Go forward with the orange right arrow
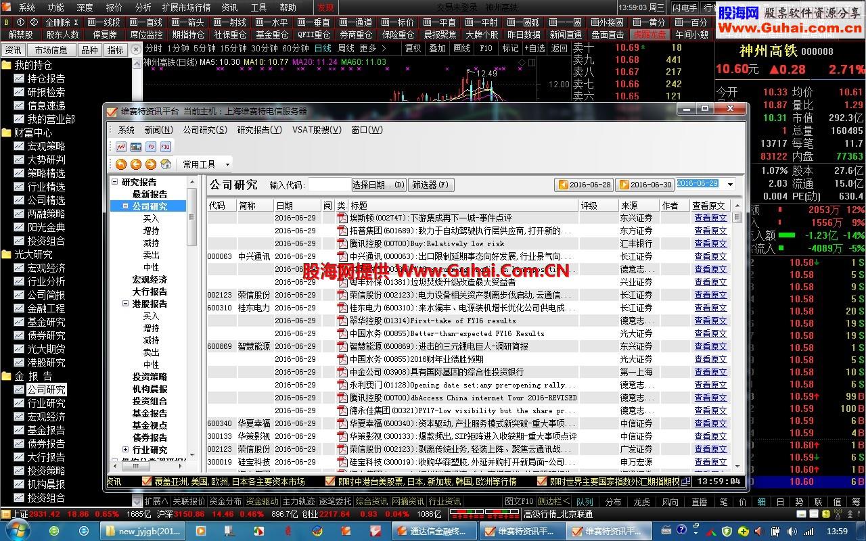Image resolution: width=866 pixels, height=541 pixels. (x=151, y=164)
